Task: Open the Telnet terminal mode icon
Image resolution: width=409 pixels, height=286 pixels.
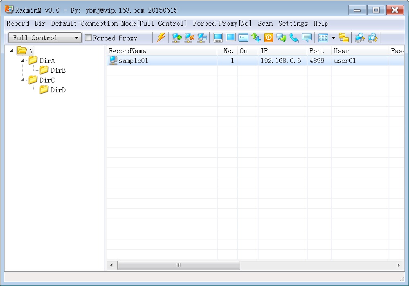Action: [x=243, y=38]
